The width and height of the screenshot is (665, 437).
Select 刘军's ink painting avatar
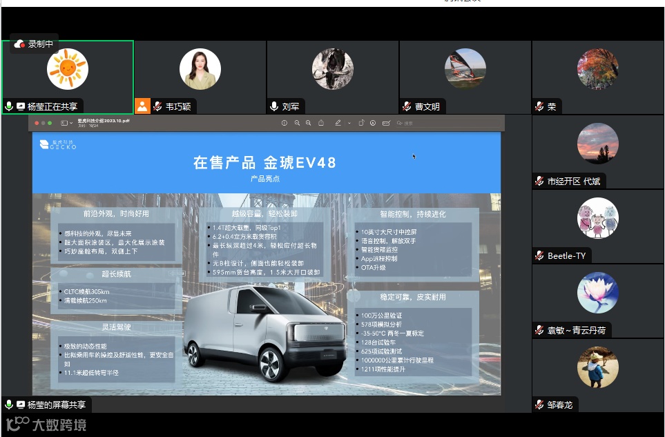[x=333, y=68]
